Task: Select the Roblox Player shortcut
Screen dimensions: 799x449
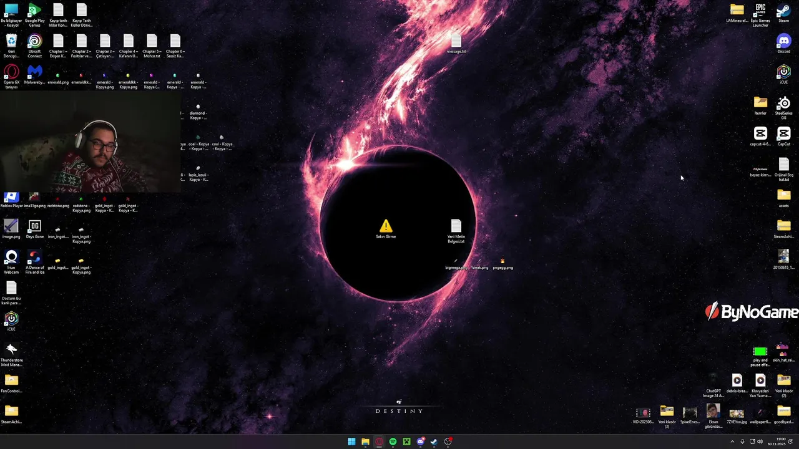Action: [11, 200]
